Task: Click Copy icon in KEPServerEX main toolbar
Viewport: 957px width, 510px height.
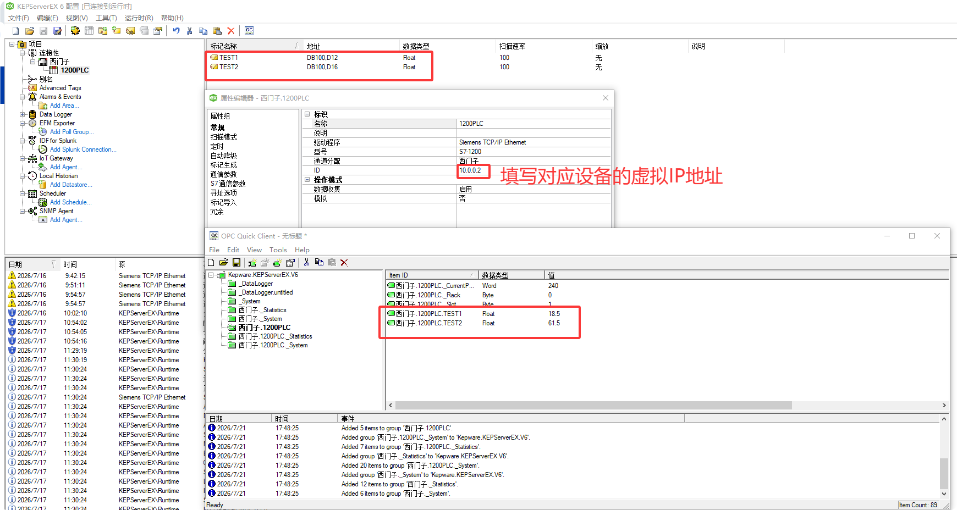Action: click(x=204, y=31)
